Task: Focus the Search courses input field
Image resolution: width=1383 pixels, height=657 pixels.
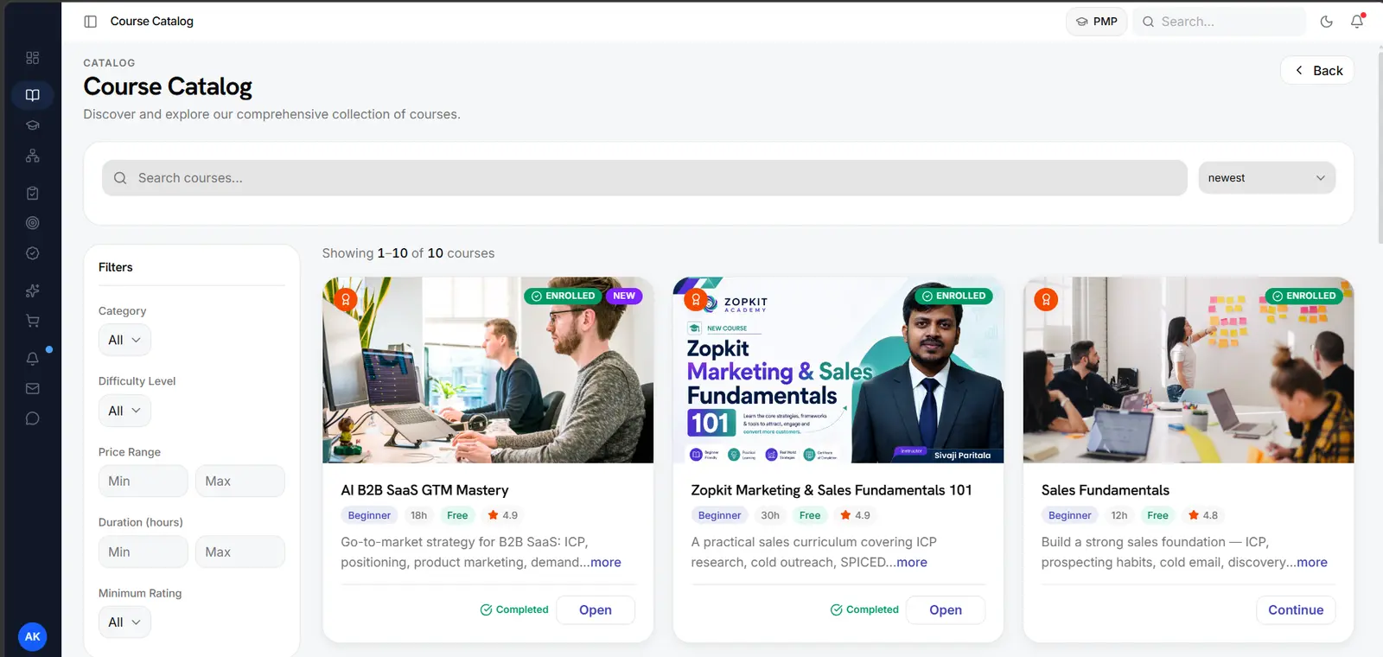Action: [x=645, y=178]
